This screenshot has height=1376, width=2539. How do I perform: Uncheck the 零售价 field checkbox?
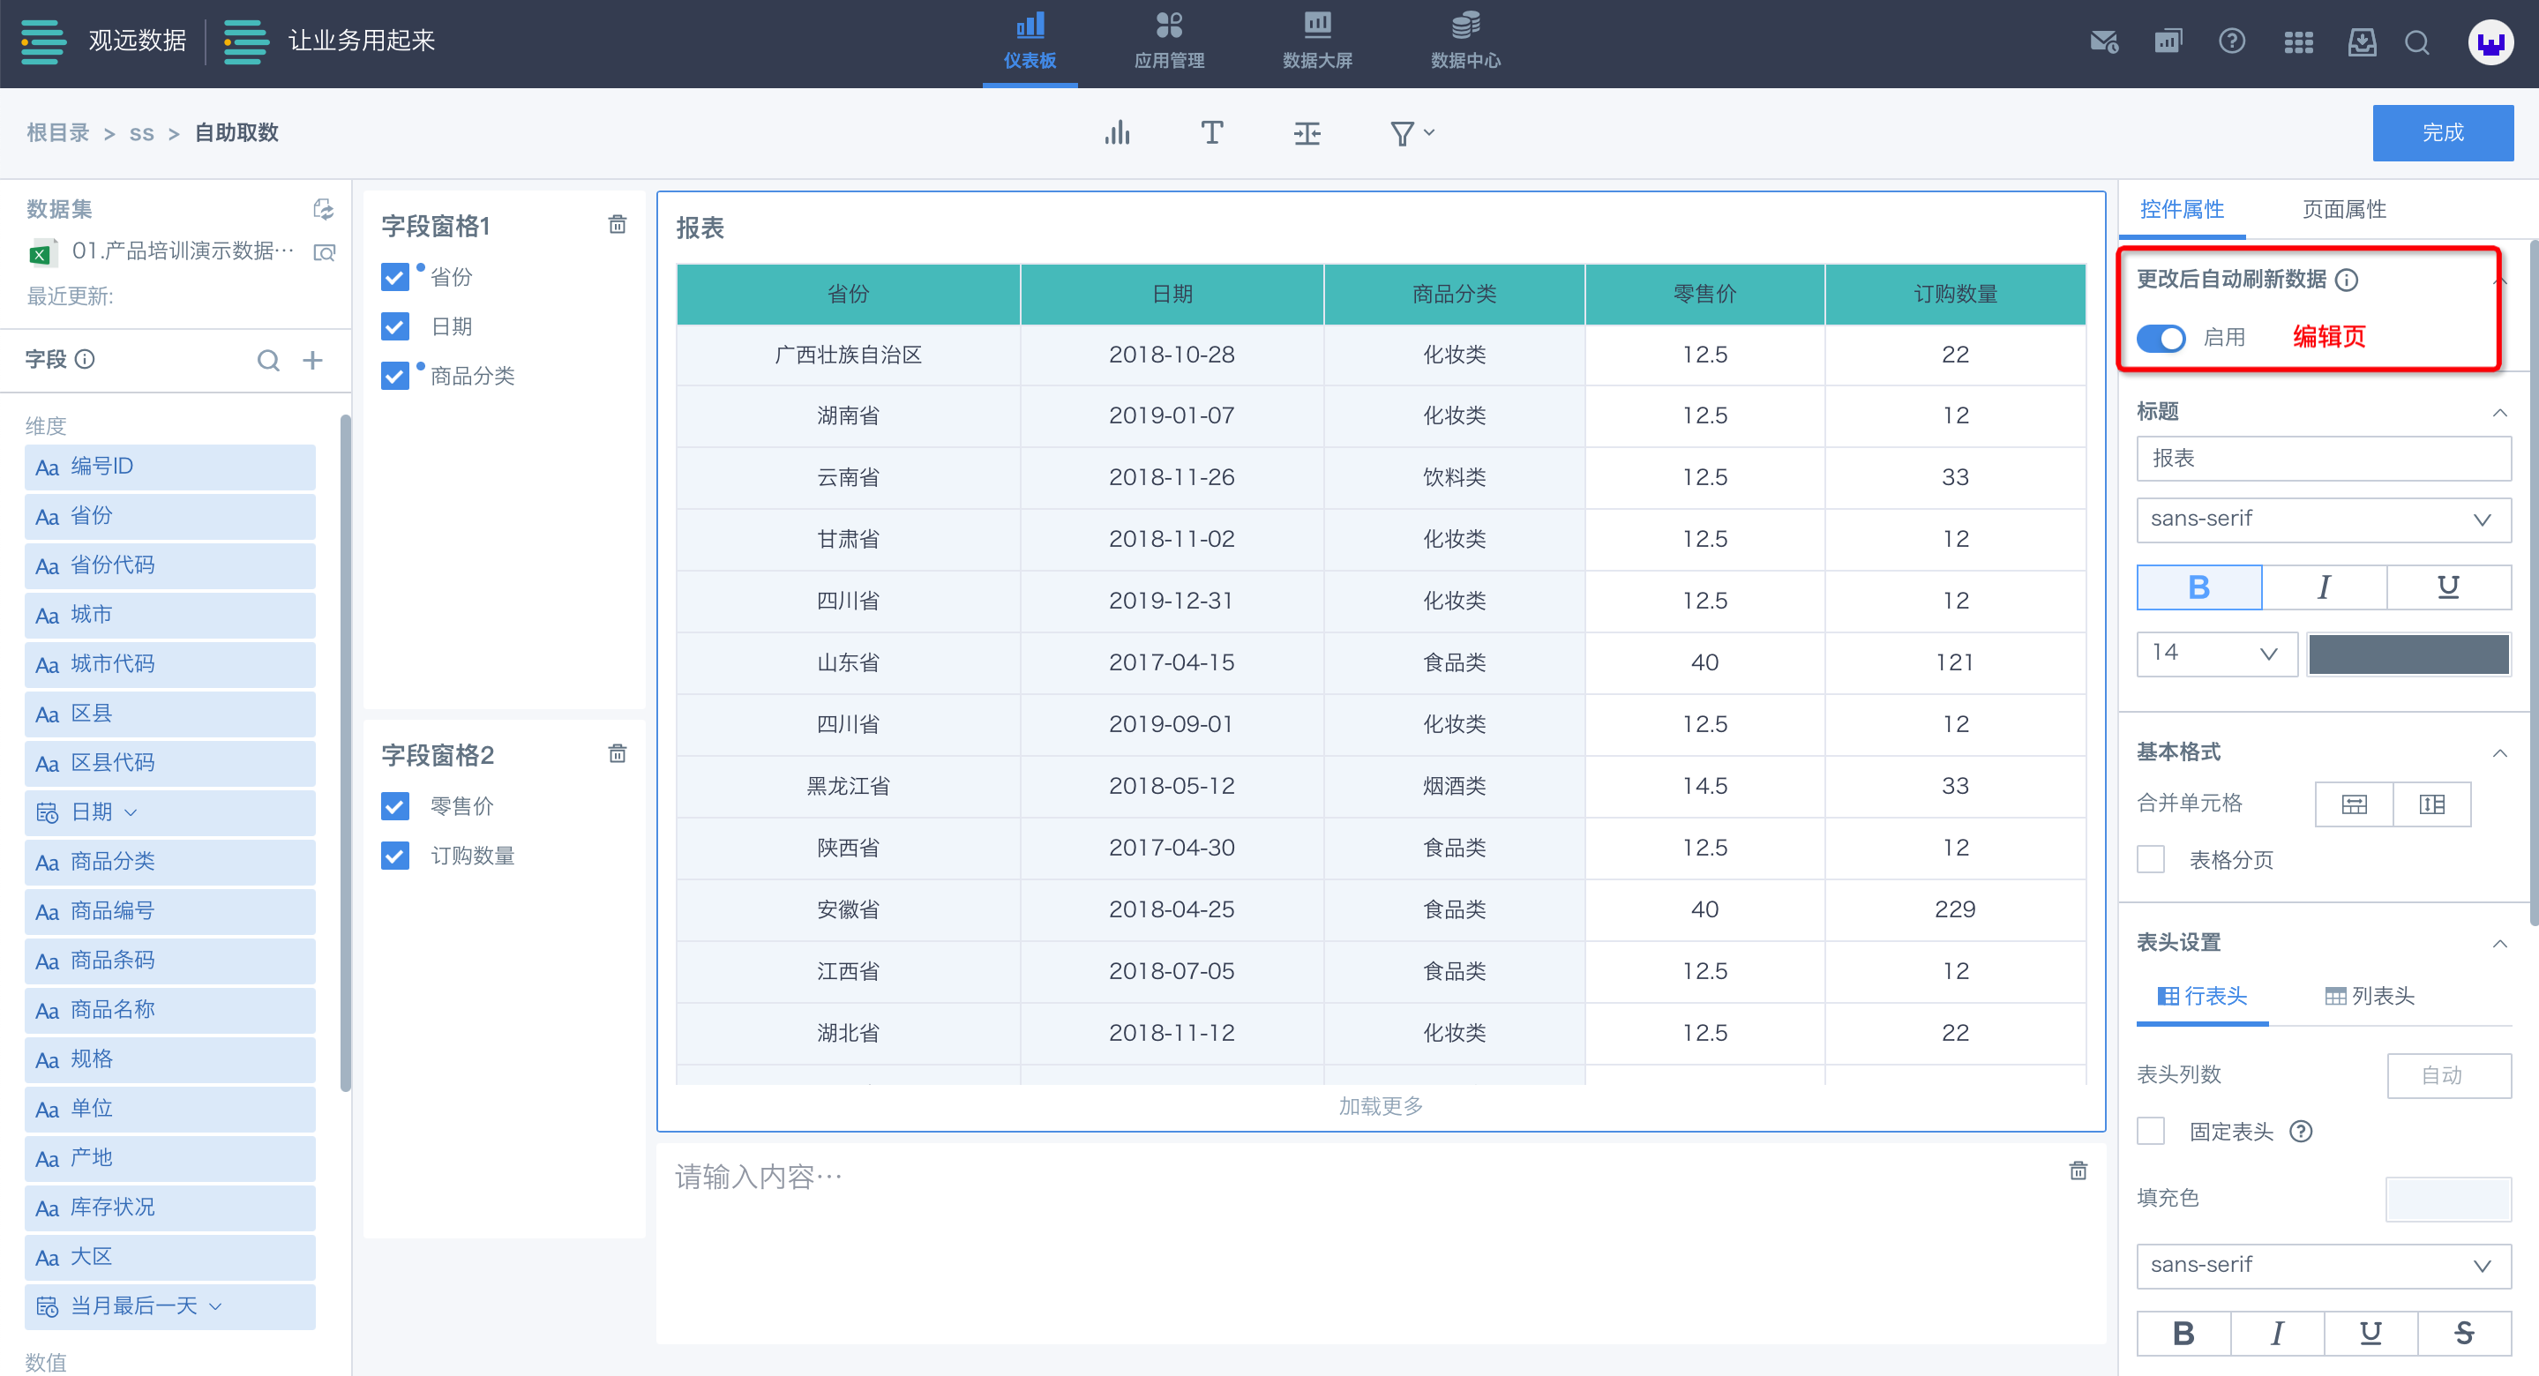point(395,806)
